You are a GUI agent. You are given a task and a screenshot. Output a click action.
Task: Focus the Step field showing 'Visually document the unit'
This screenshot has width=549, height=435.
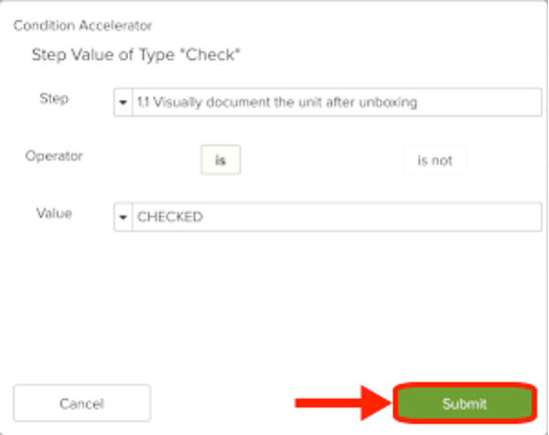pos(337,102)
